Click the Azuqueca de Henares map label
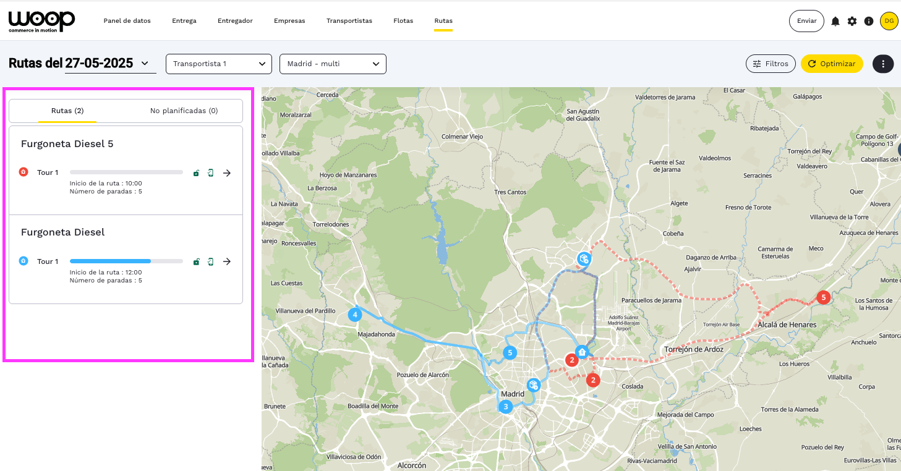The width and height of the screenshot is (901, 471). [869, 233]
